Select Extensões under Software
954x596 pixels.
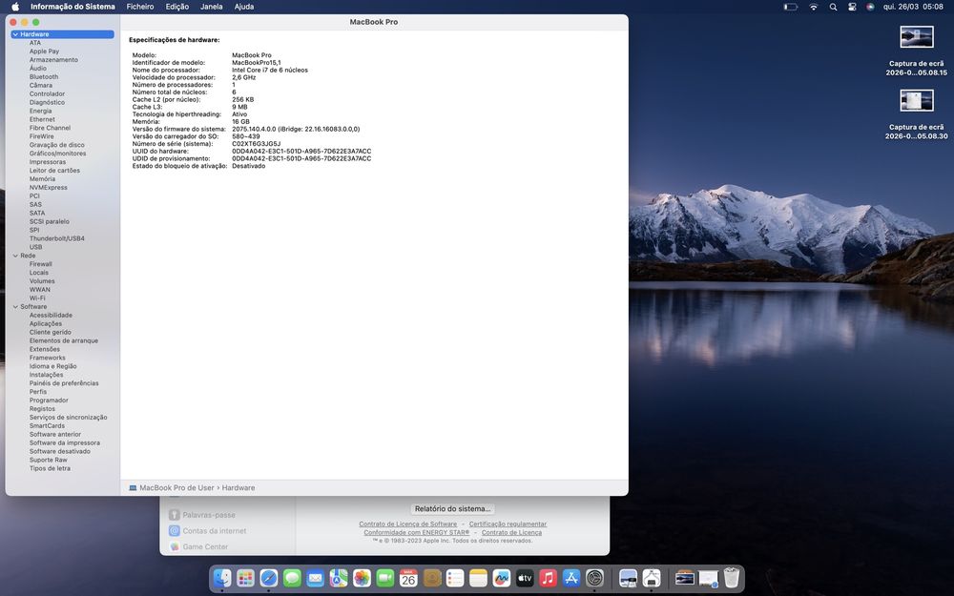(45, 350)
